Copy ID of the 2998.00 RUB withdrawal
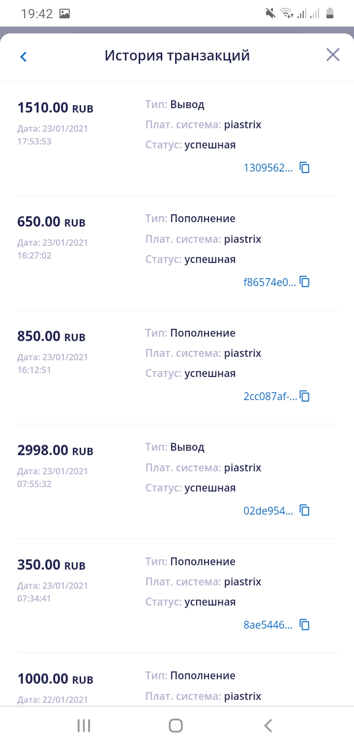Screen dimensions: 354x747 click(305, 511)
